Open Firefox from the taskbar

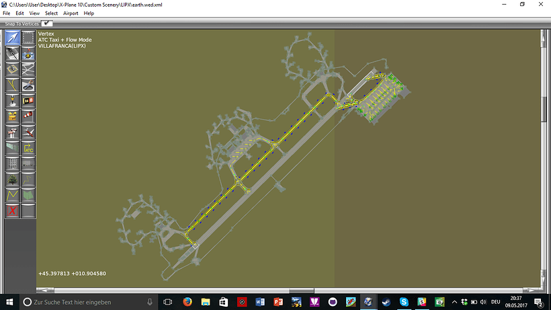[x=187, y=302]
